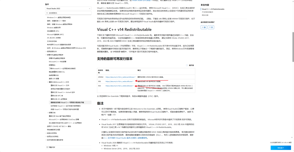Open 活动模板库 (ATL) in the sidebar
Viewport: 294px width, 152px height.
(x=53, y=31)
